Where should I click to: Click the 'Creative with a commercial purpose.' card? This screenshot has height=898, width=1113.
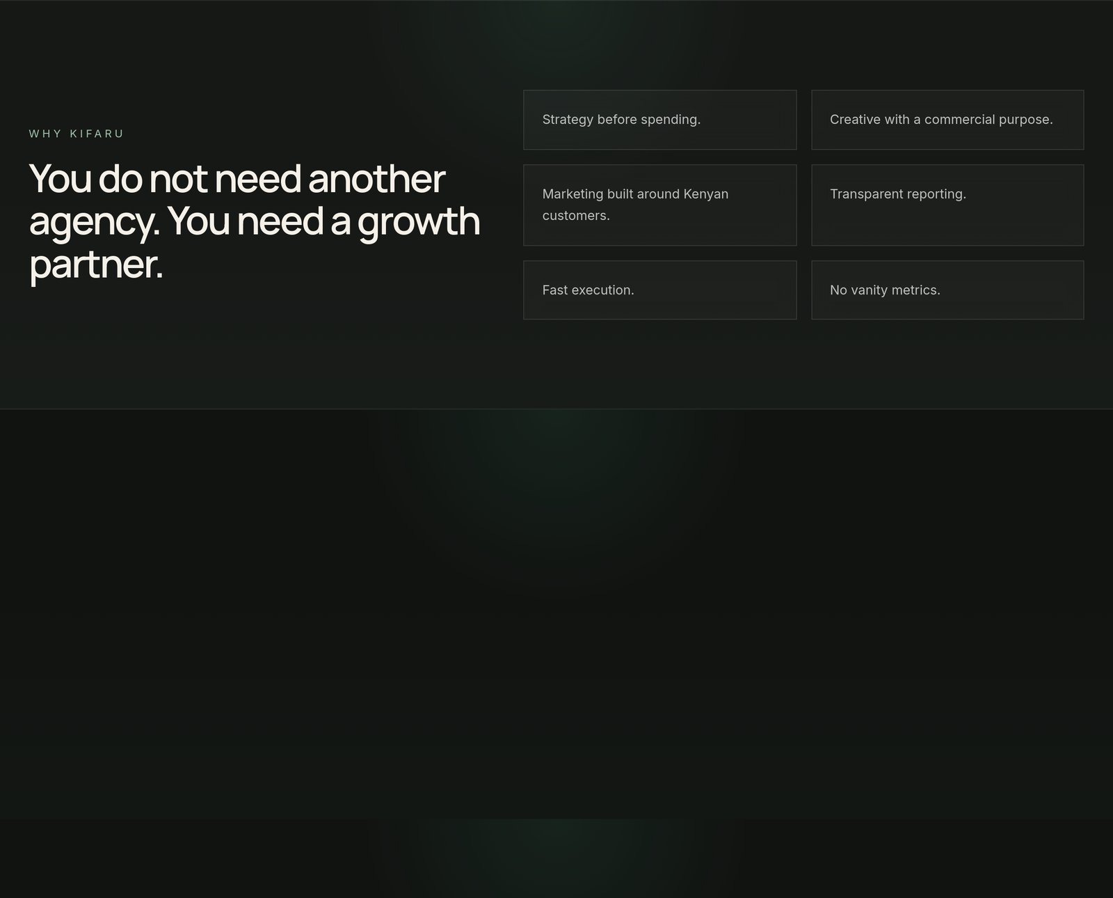(947, 120)
